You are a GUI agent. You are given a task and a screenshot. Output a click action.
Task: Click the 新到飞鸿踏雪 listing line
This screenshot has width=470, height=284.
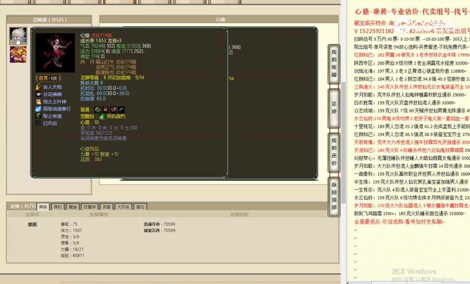click(410, 213)
